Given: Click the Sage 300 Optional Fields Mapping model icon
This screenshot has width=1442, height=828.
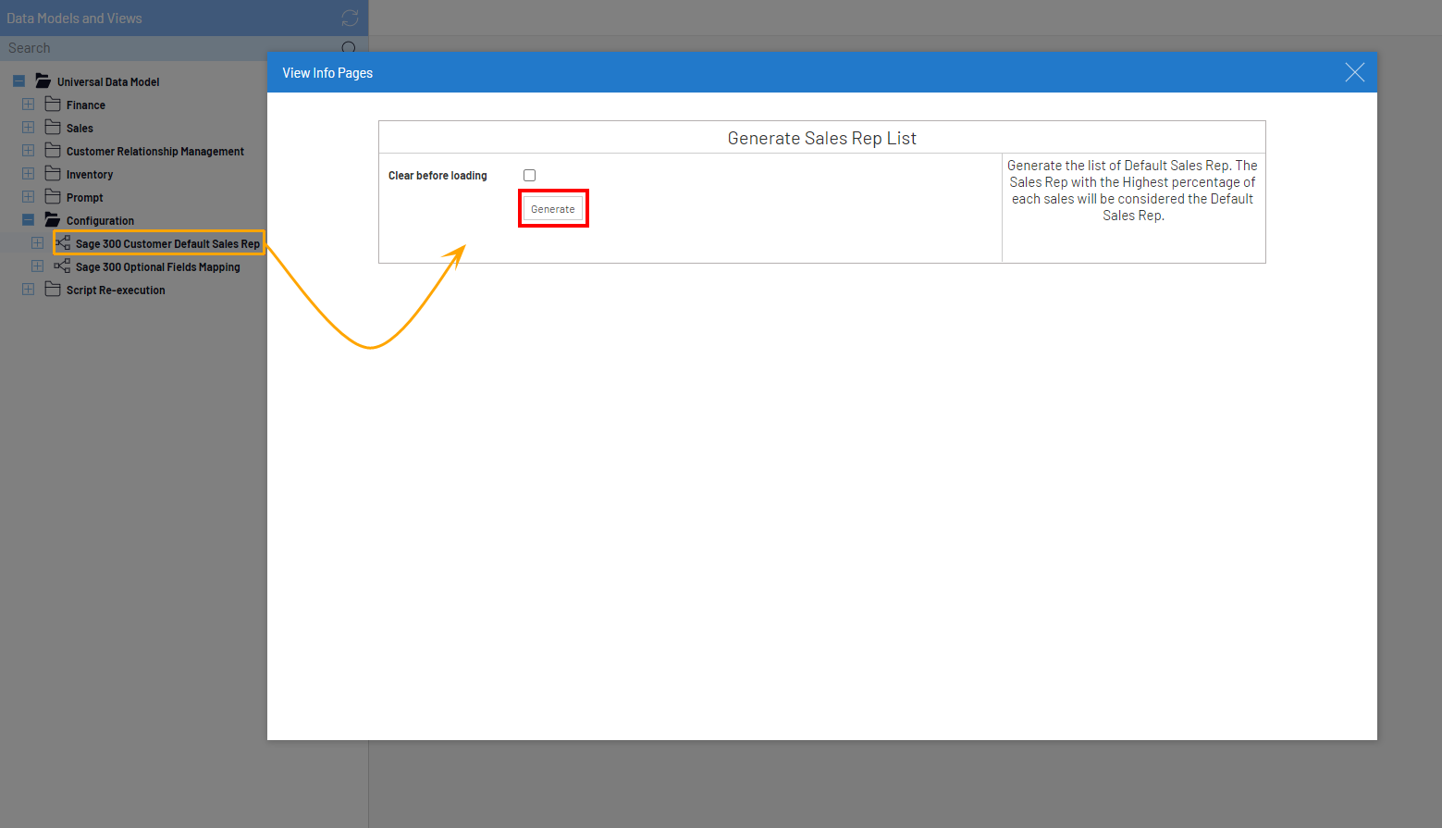Looking at the screenshot, I should coord(62,266).
